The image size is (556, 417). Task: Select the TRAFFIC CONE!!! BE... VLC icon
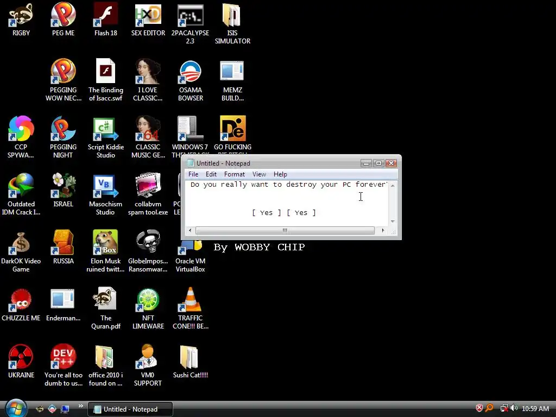190,308
